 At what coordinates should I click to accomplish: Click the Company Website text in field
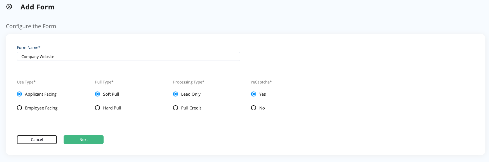[x=38, y=57]
